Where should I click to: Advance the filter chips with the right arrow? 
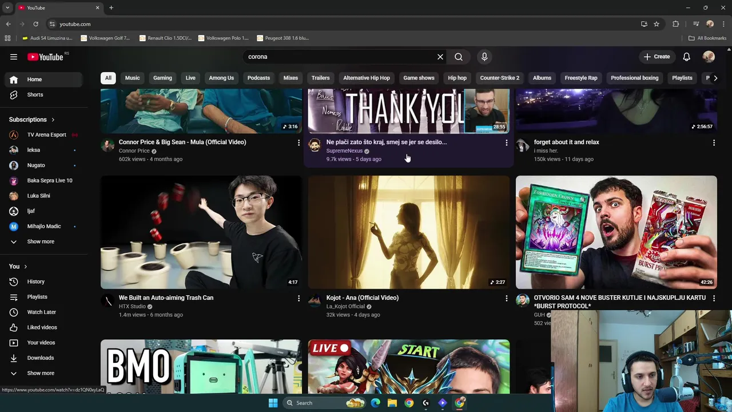tap(715, 78)
